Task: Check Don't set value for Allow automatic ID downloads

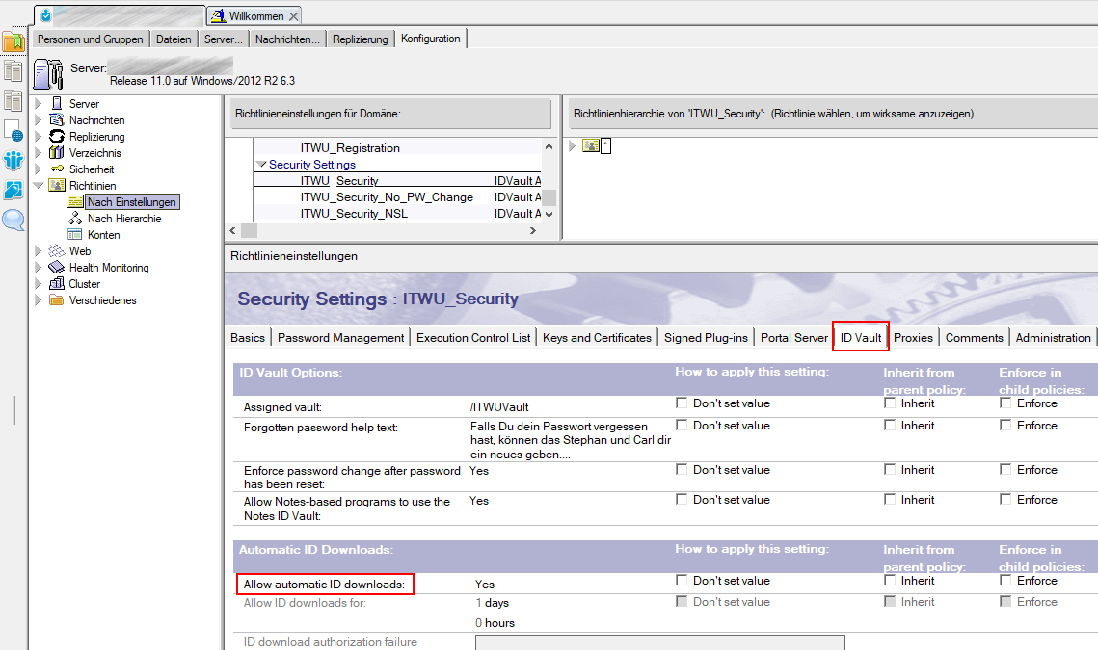Action: [x=682, y=580]
